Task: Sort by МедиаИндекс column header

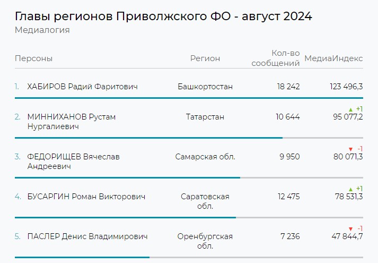Action: (333, 58)
